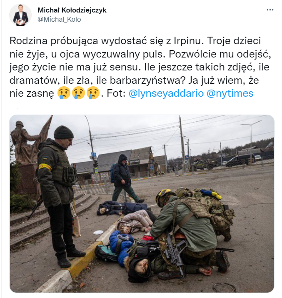This screenshot has height=298, width=282.
Task: Click the first crying emoji
Action: tap(64, 93)
